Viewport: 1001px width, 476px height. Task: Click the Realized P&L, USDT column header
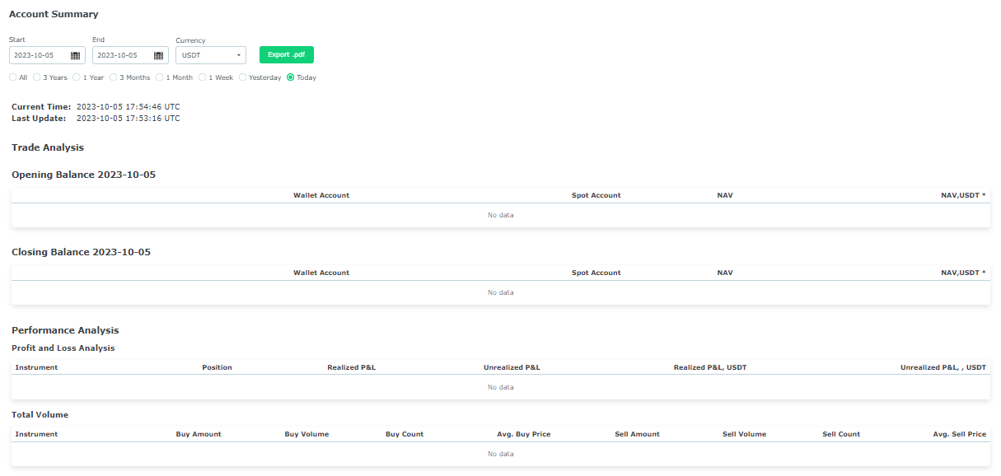(710, 367)
